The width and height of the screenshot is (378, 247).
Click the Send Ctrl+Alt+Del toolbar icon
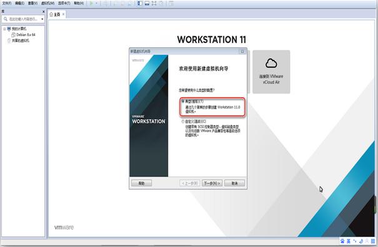coord(105,3)
